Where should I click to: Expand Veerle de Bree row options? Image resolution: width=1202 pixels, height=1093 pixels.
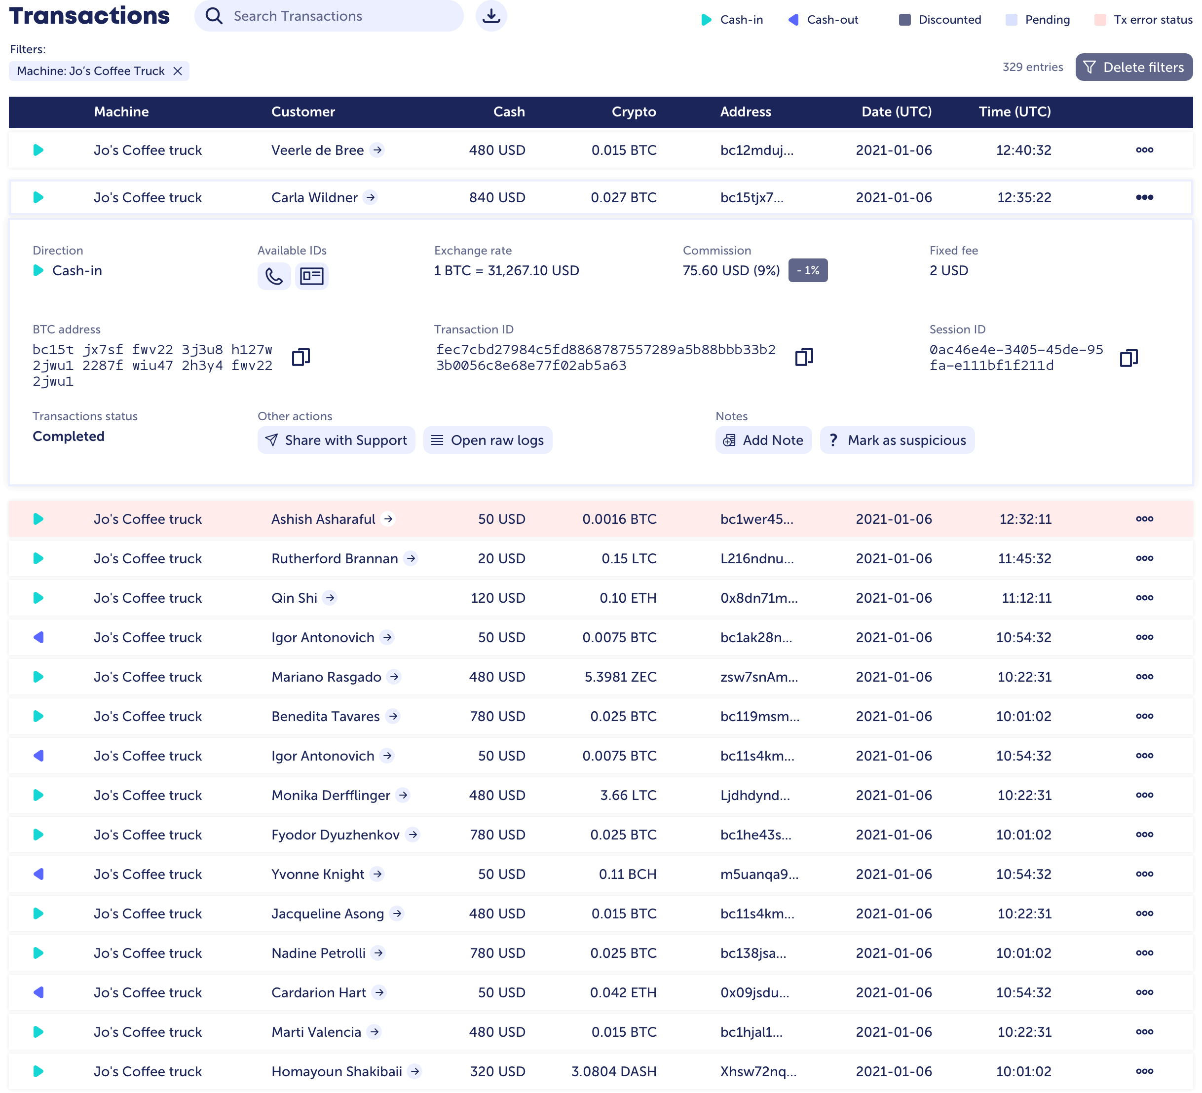(1144, 149)
